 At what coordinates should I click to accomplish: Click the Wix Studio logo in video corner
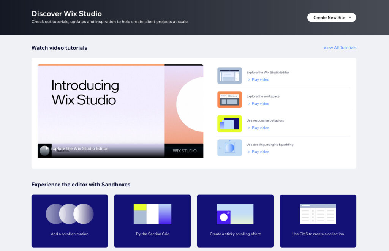pyautogui.click(x=185, y=151)
